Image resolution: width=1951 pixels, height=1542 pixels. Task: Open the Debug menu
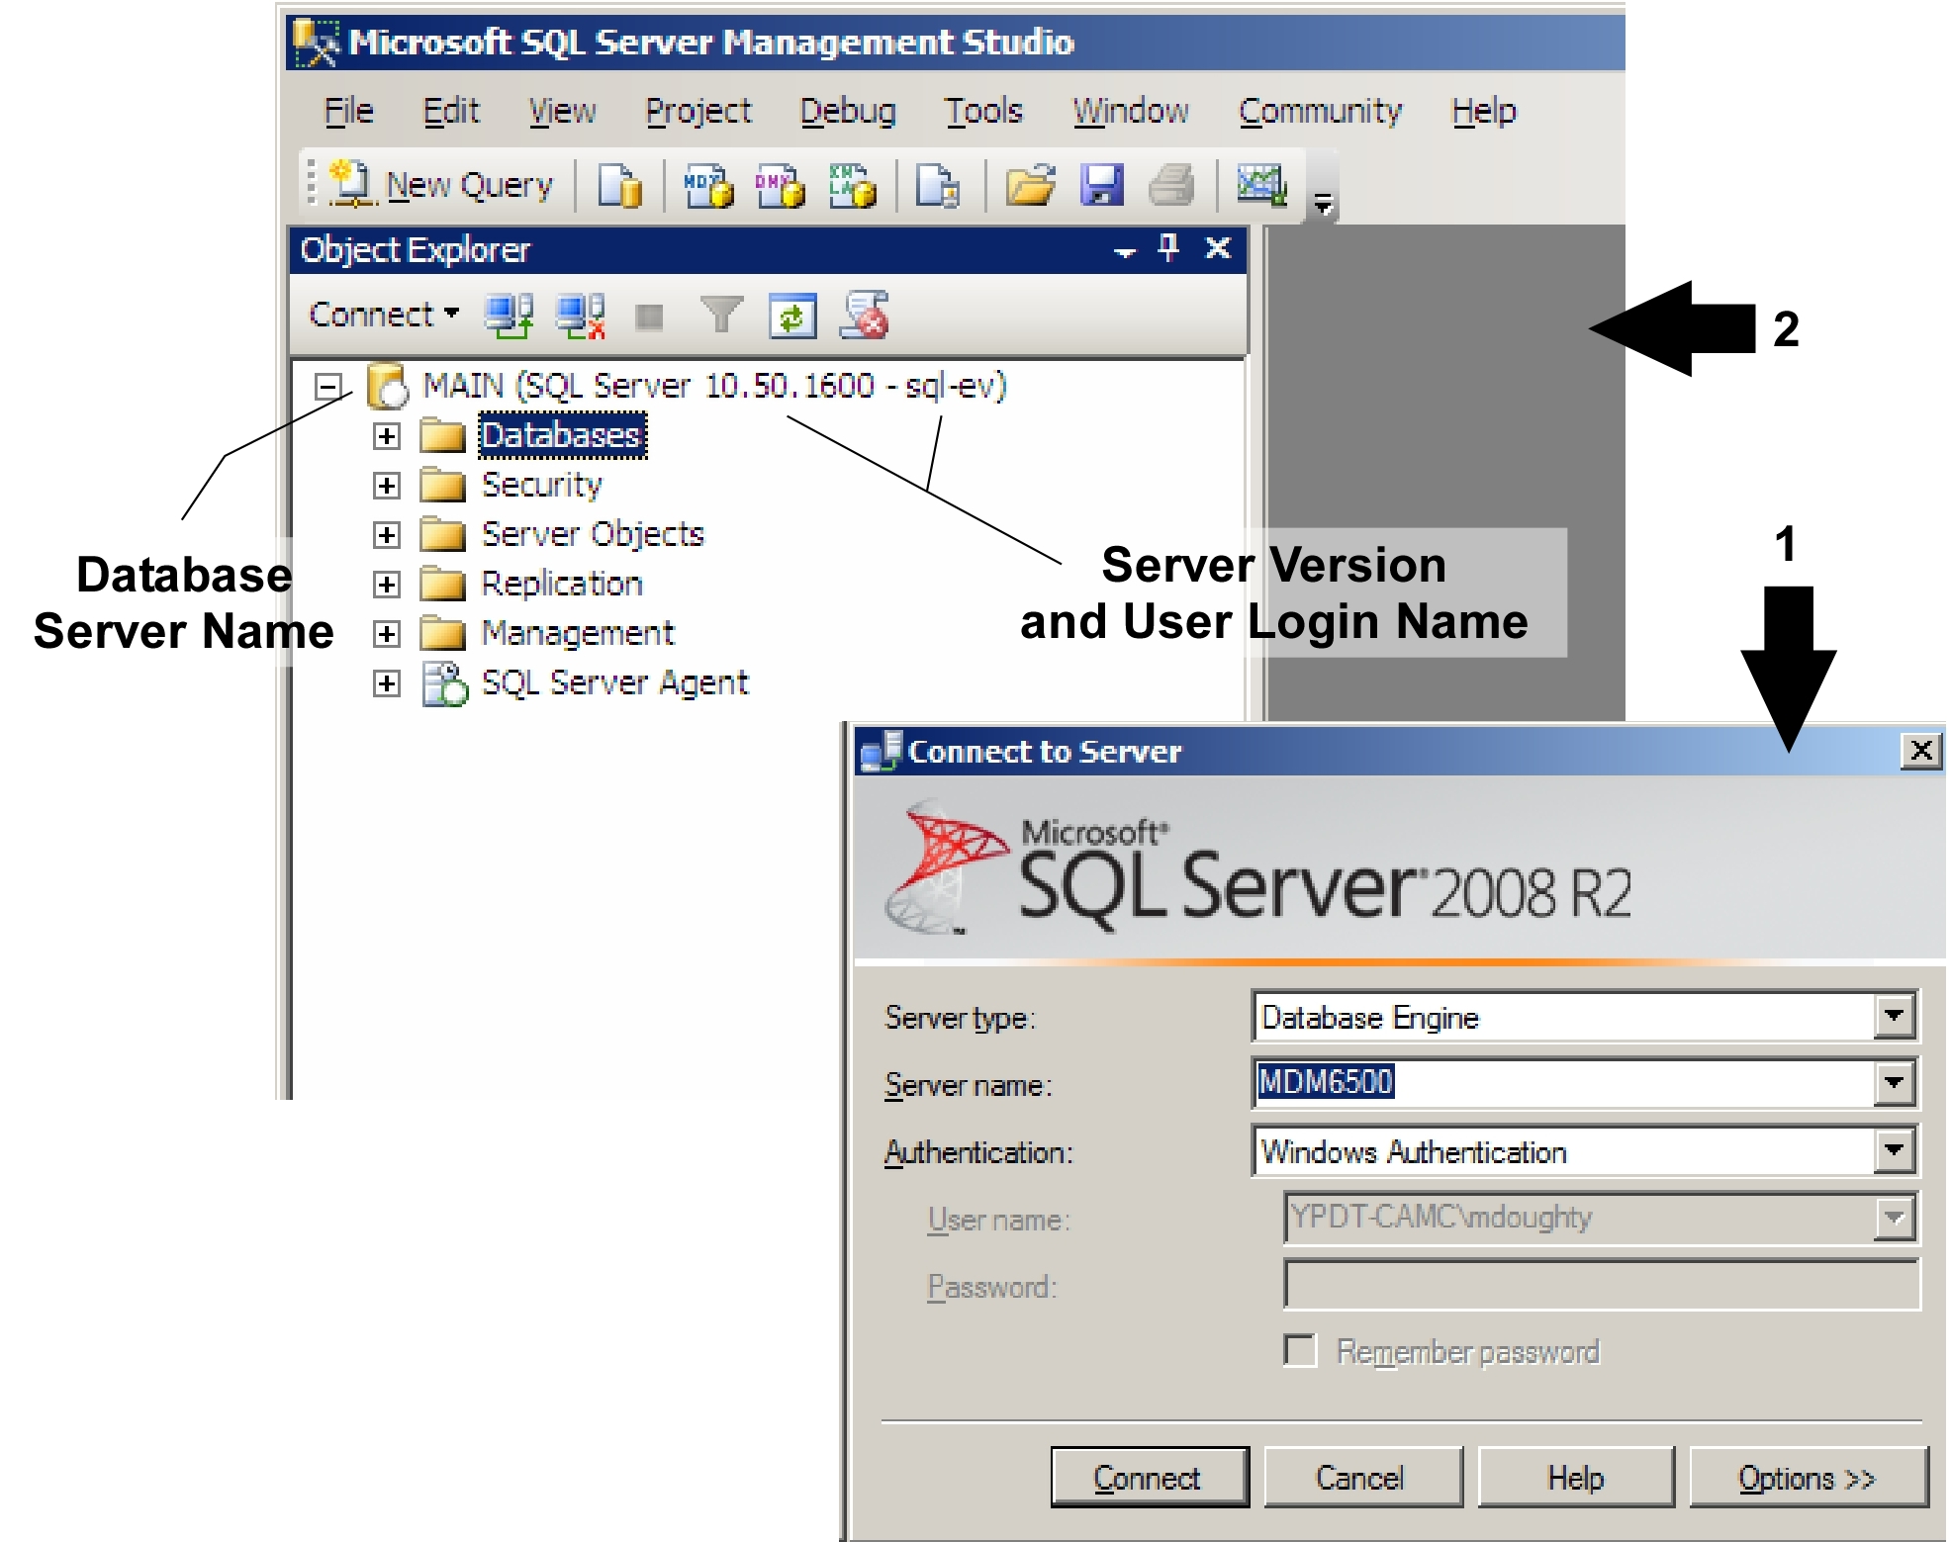click(848, 111)
